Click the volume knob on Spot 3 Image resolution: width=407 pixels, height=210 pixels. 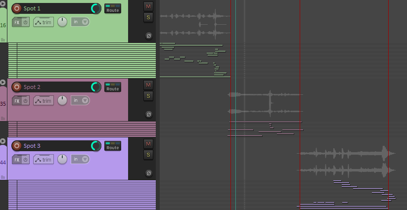tap(96, 146)
